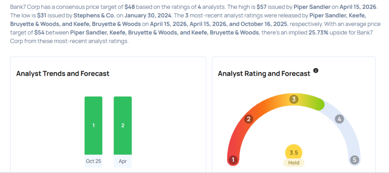Select the green Apr bar

[123, 126]
